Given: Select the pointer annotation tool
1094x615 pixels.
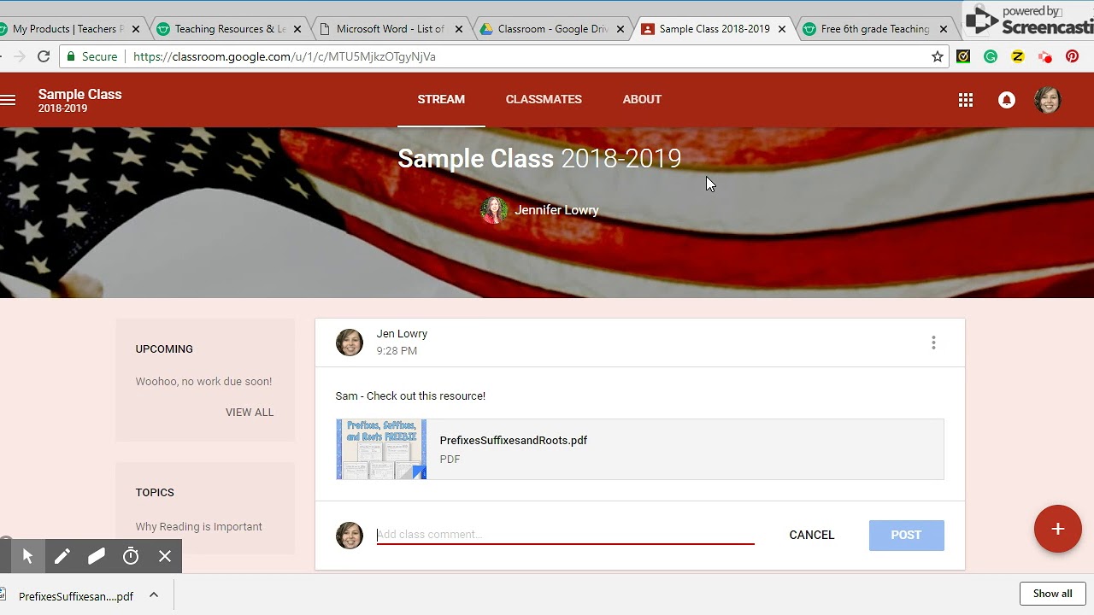Looking at the screenshot, I should [27, 556].
